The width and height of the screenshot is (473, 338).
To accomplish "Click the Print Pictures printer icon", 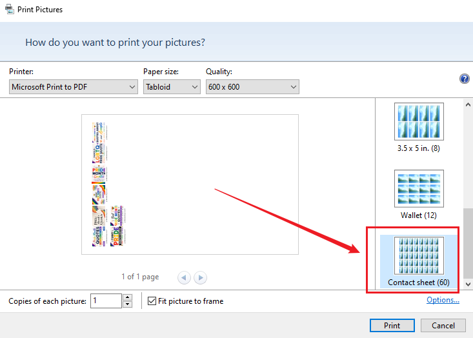I will click(x=9, y=9).
